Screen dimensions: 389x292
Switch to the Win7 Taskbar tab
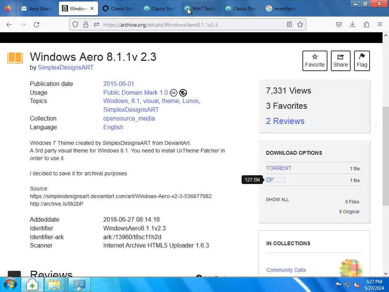[x=201, y=8]
